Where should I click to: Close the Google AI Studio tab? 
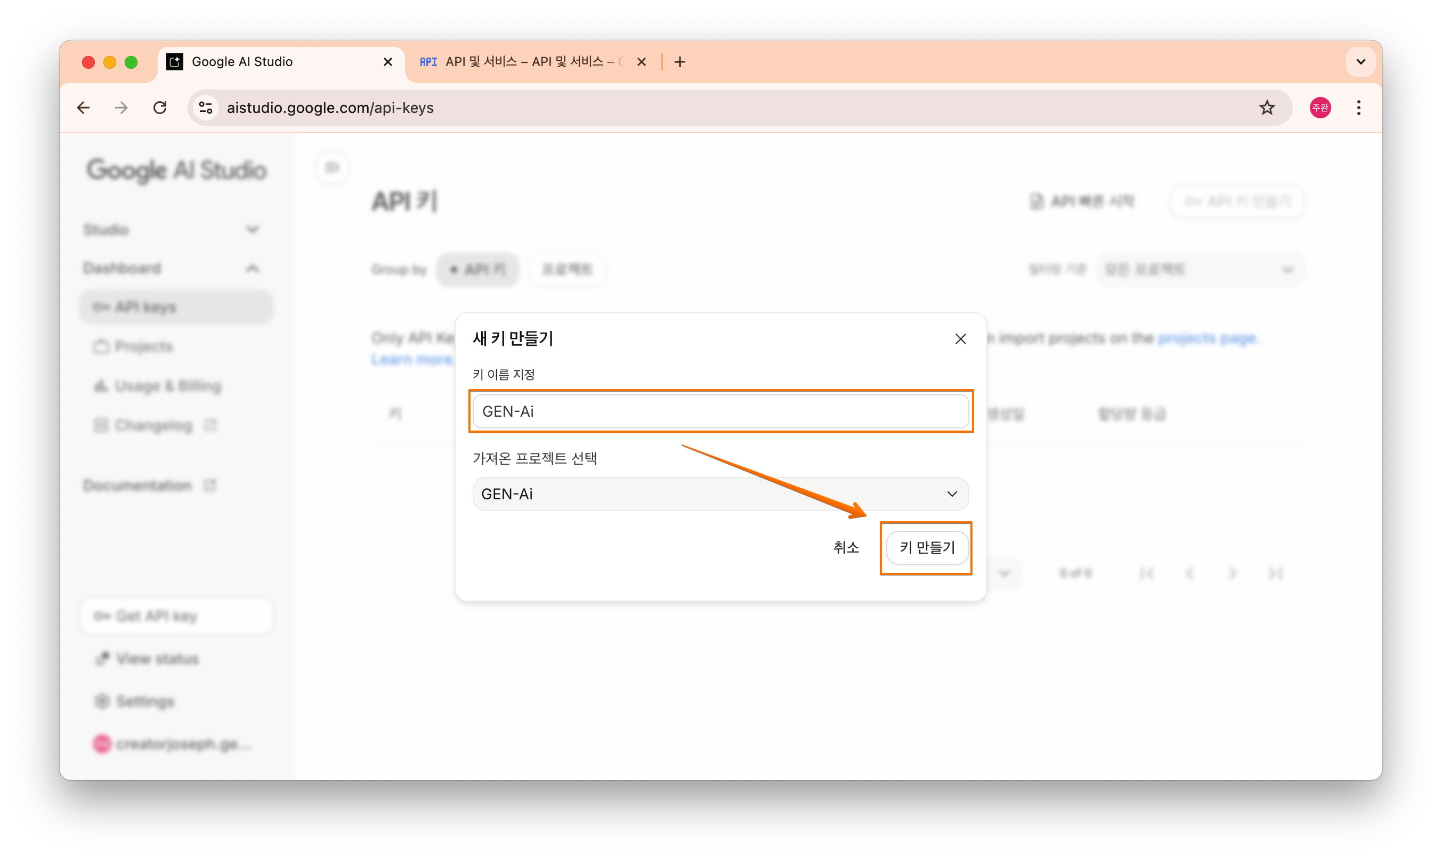pyautogui.click(x=388, y=62)
